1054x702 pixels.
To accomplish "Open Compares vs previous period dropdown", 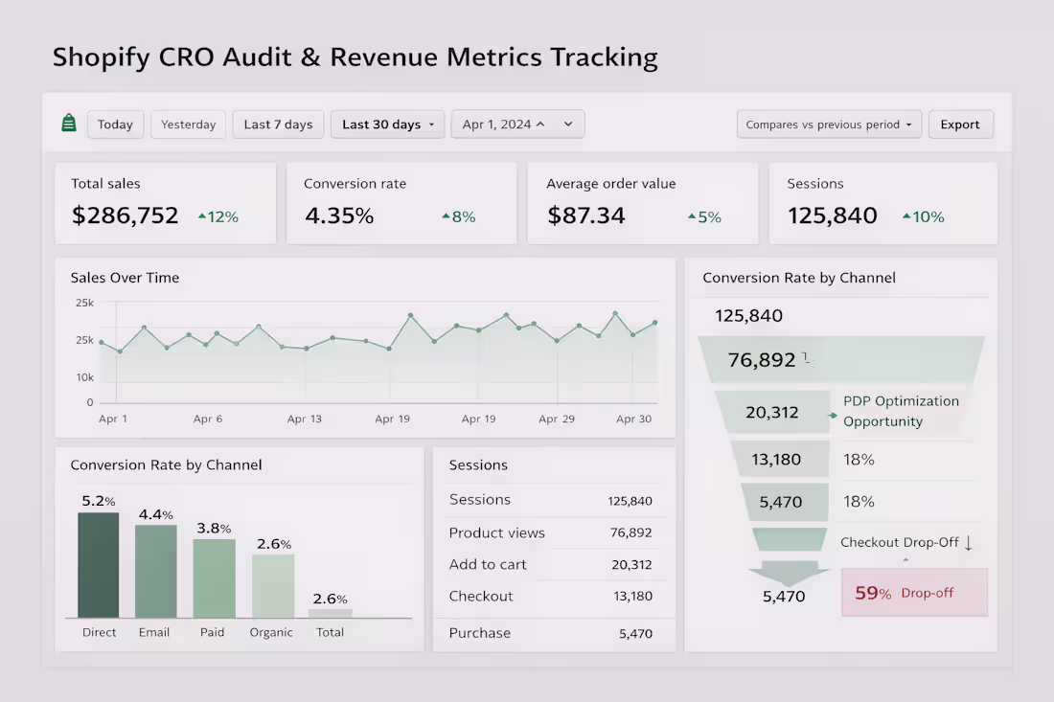I will click(x=829, y=125).
